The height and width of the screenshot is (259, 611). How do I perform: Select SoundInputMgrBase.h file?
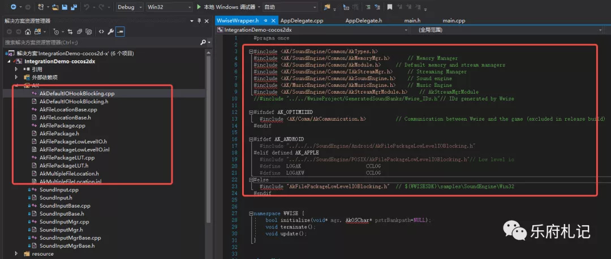[67, 246]
